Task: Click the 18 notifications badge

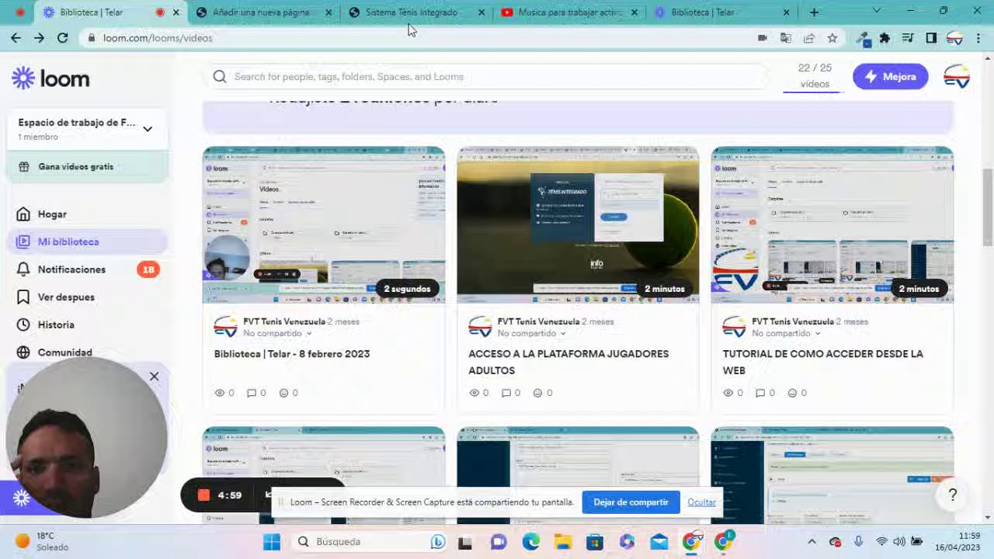Action: pos(148,269)
